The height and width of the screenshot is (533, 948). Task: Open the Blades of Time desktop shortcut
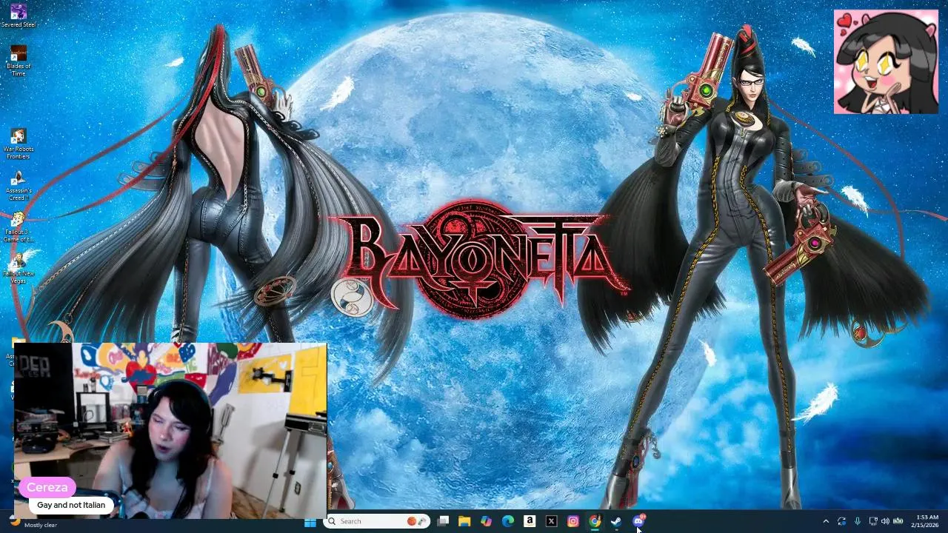click(19, 61)
